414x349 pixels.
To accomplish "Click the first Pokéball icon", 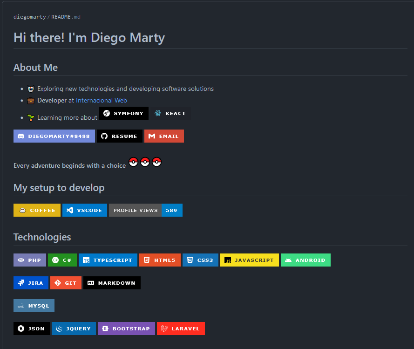I will tap(133, 162).
